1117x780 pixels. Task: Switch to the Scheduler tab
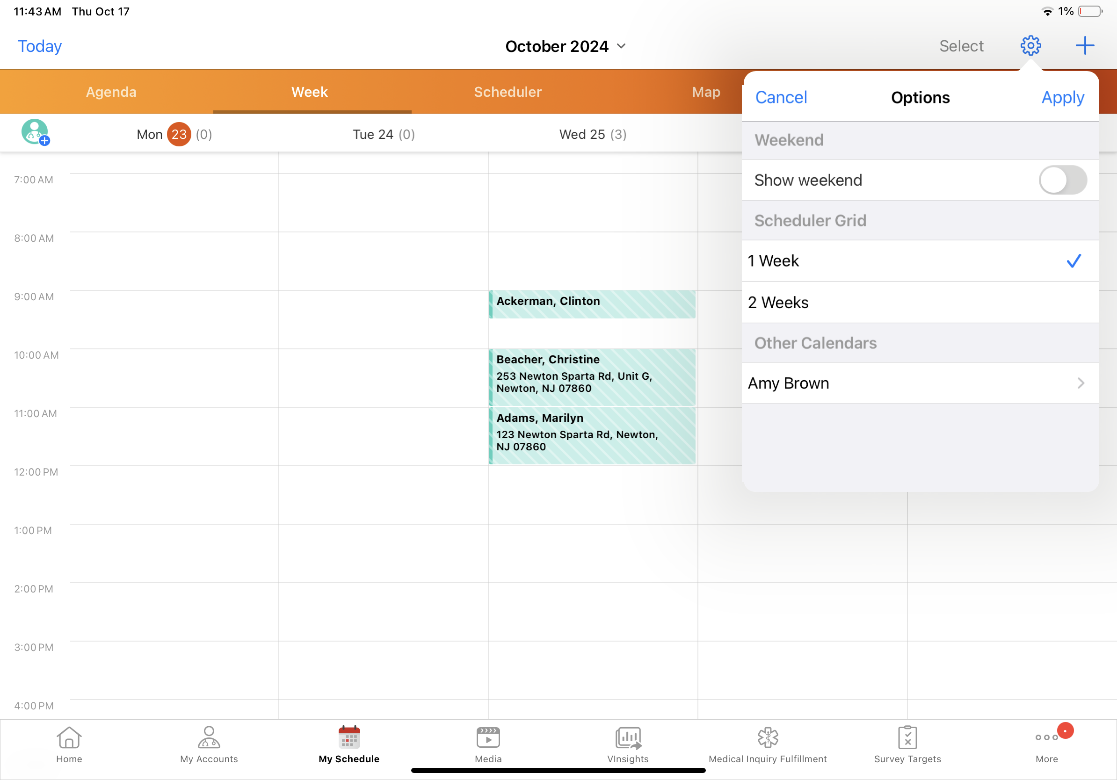coord(508,92)
